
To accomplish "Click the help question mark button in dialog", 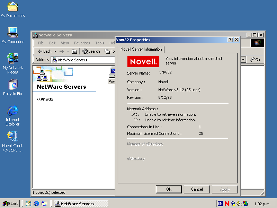I will [230, 40].
